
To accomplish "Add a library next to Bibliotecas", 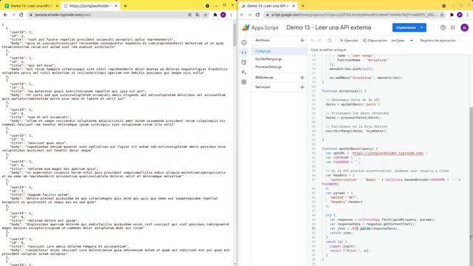I will pos(302,78).
